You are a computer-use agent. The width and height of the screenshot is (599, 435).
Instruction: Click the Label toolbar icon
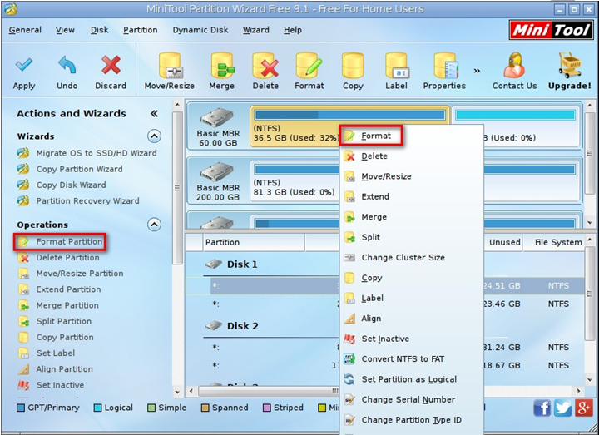click(397, 66)
